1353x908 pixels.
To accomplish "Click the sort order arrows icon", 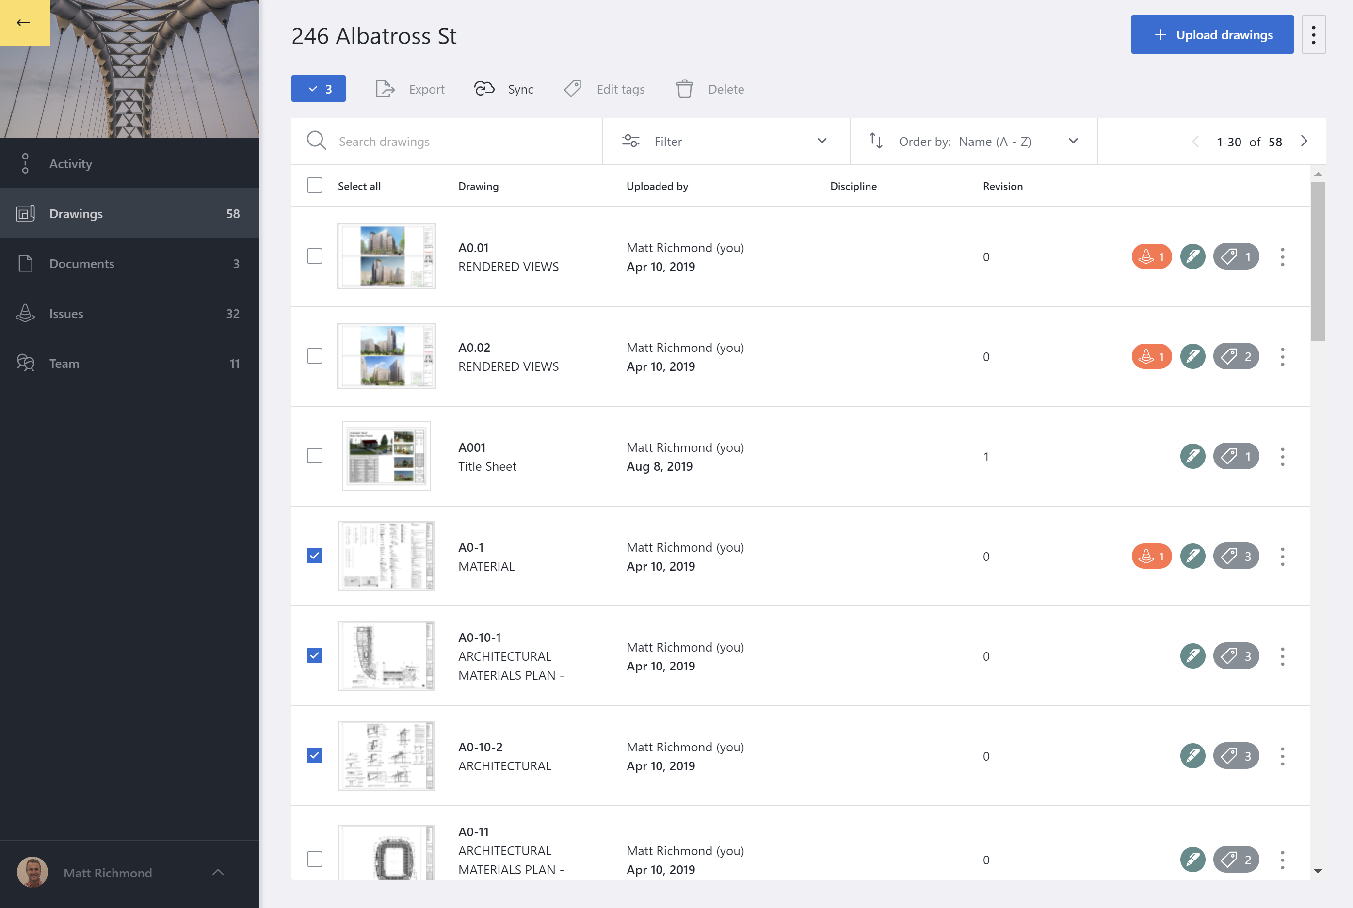I will point(876,141).
